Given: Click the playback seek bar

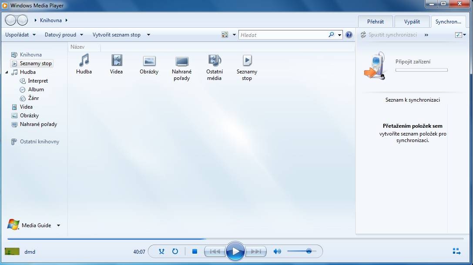Looking at the screenshot, I should point(235,239).
